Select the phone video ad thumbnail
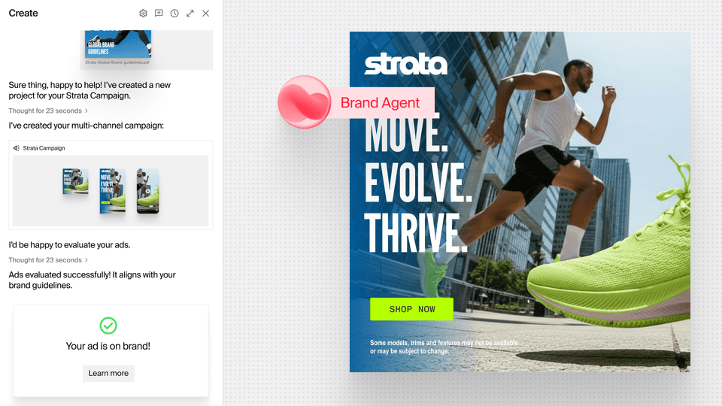 click(x=147, y=191)
